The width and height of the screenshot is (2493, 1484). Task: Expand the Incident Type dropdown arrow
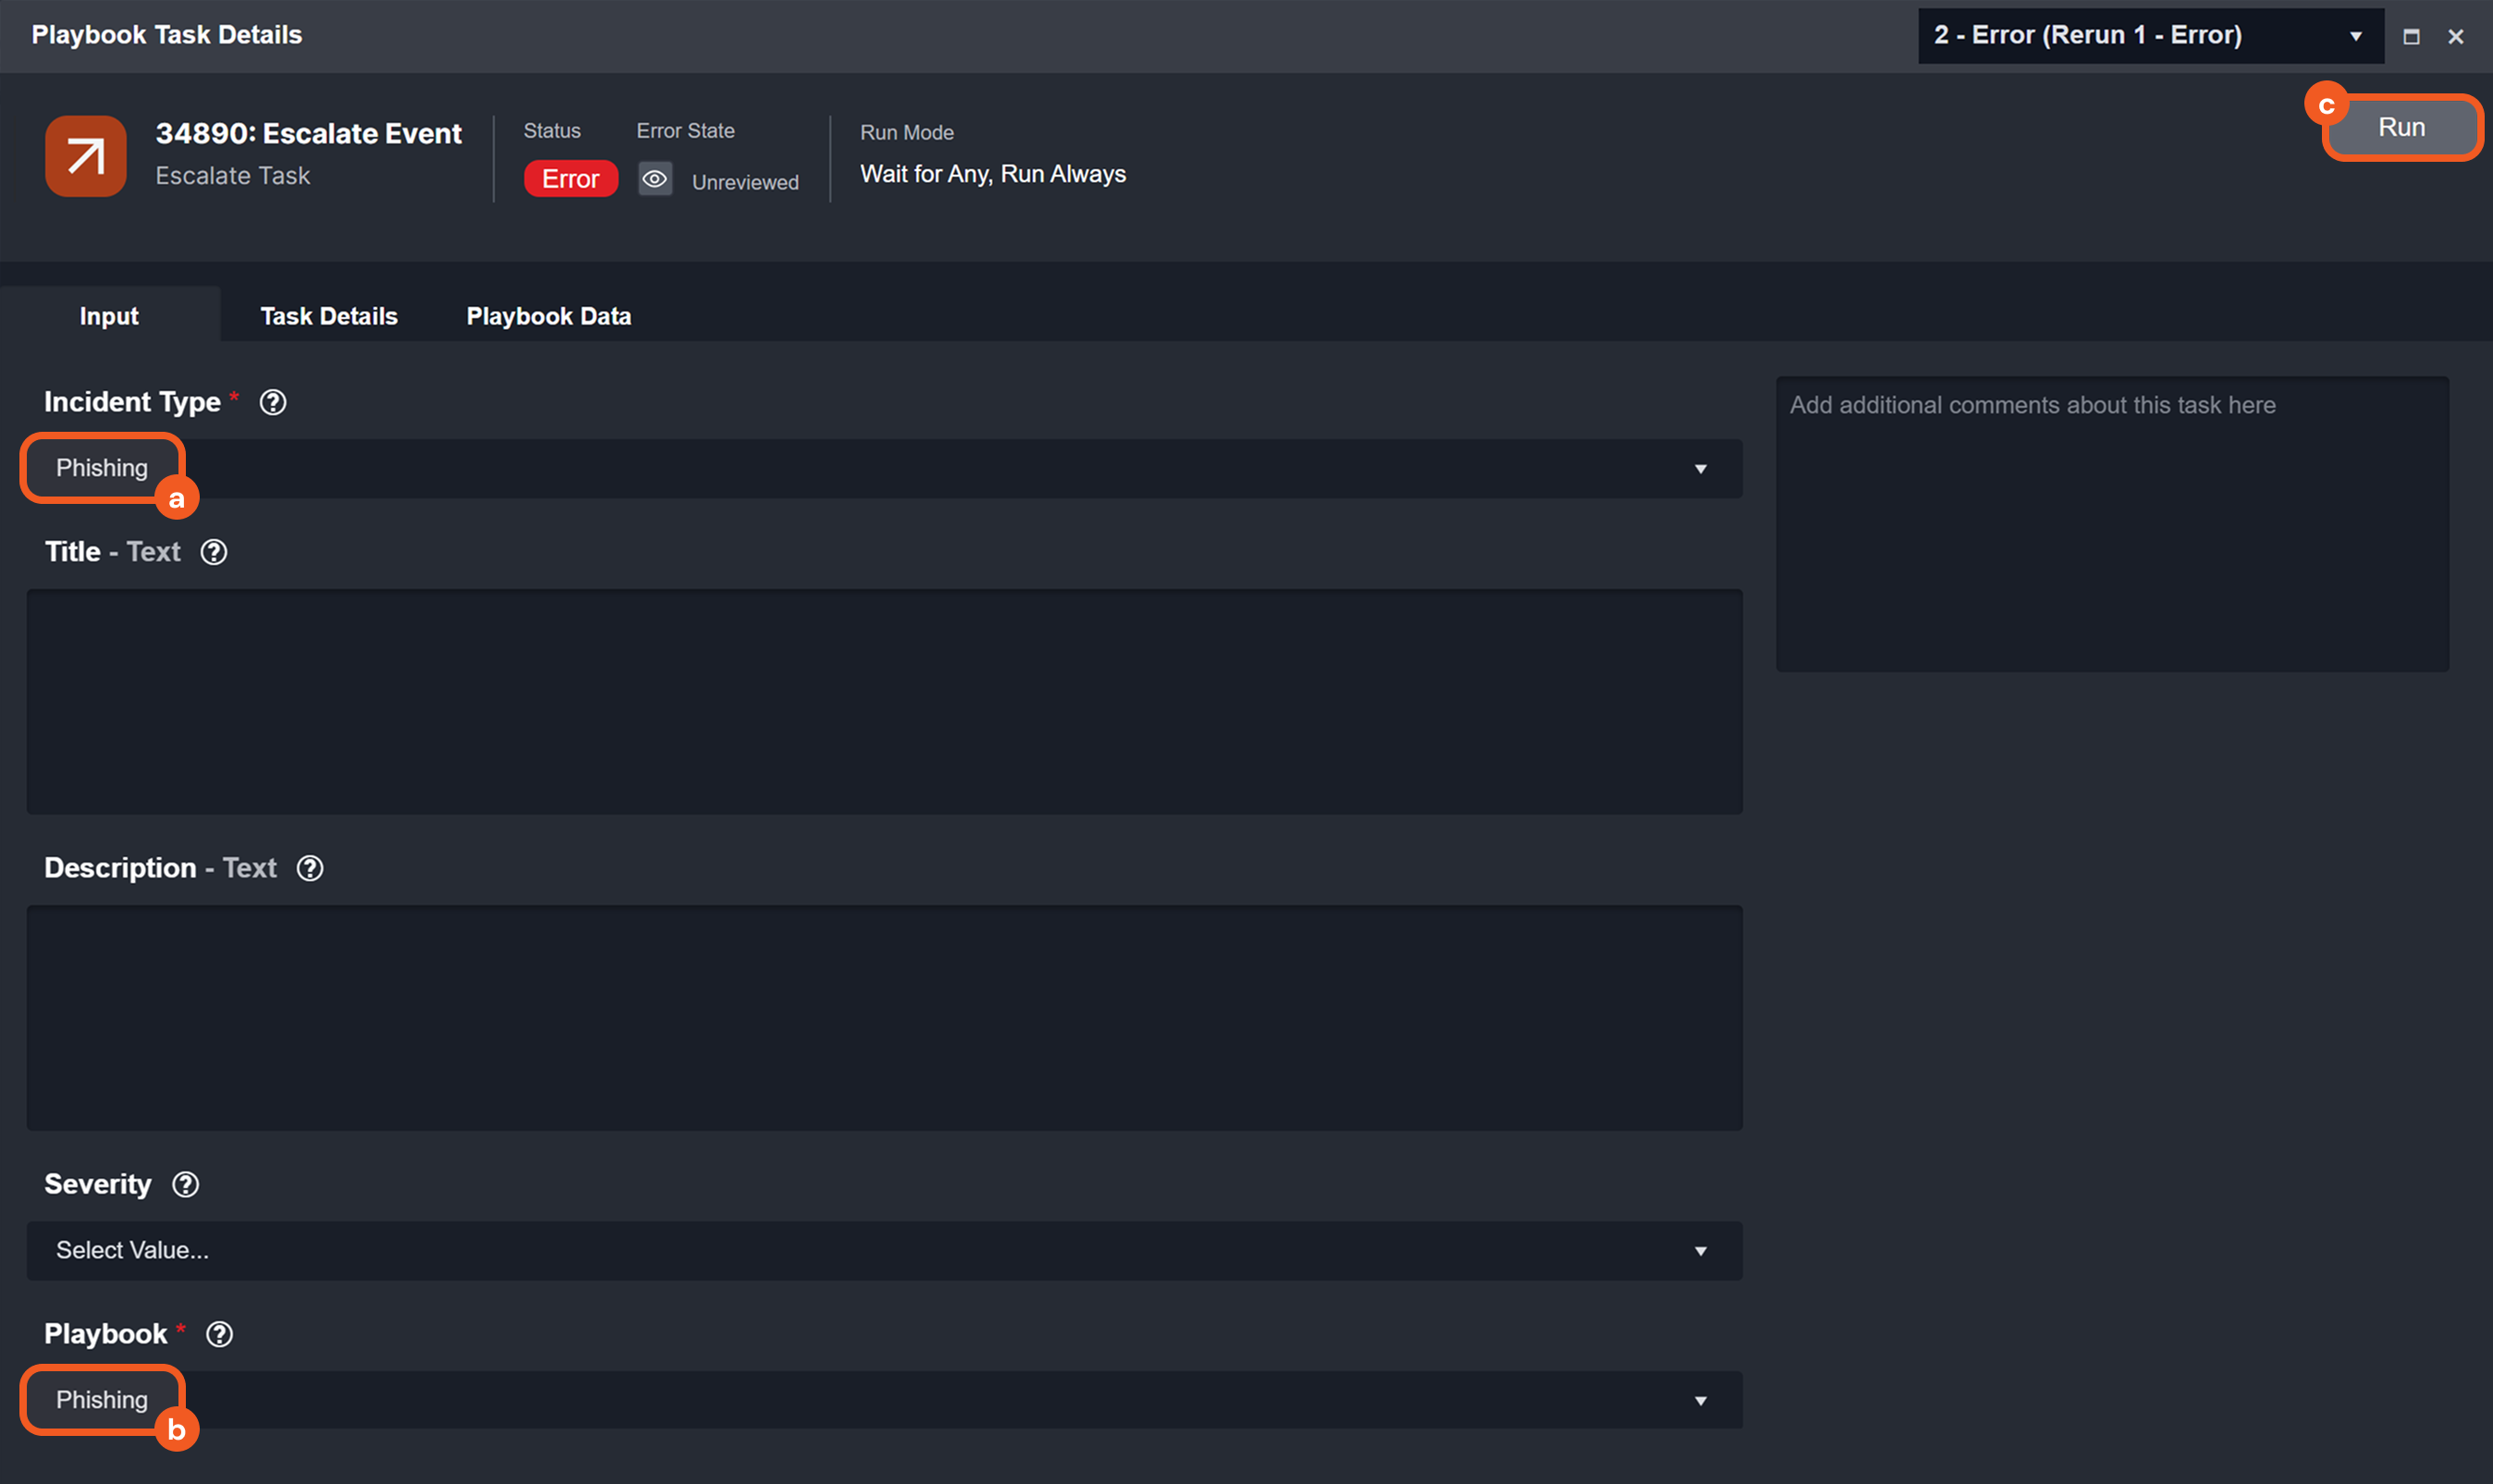tap(1700, 469)
